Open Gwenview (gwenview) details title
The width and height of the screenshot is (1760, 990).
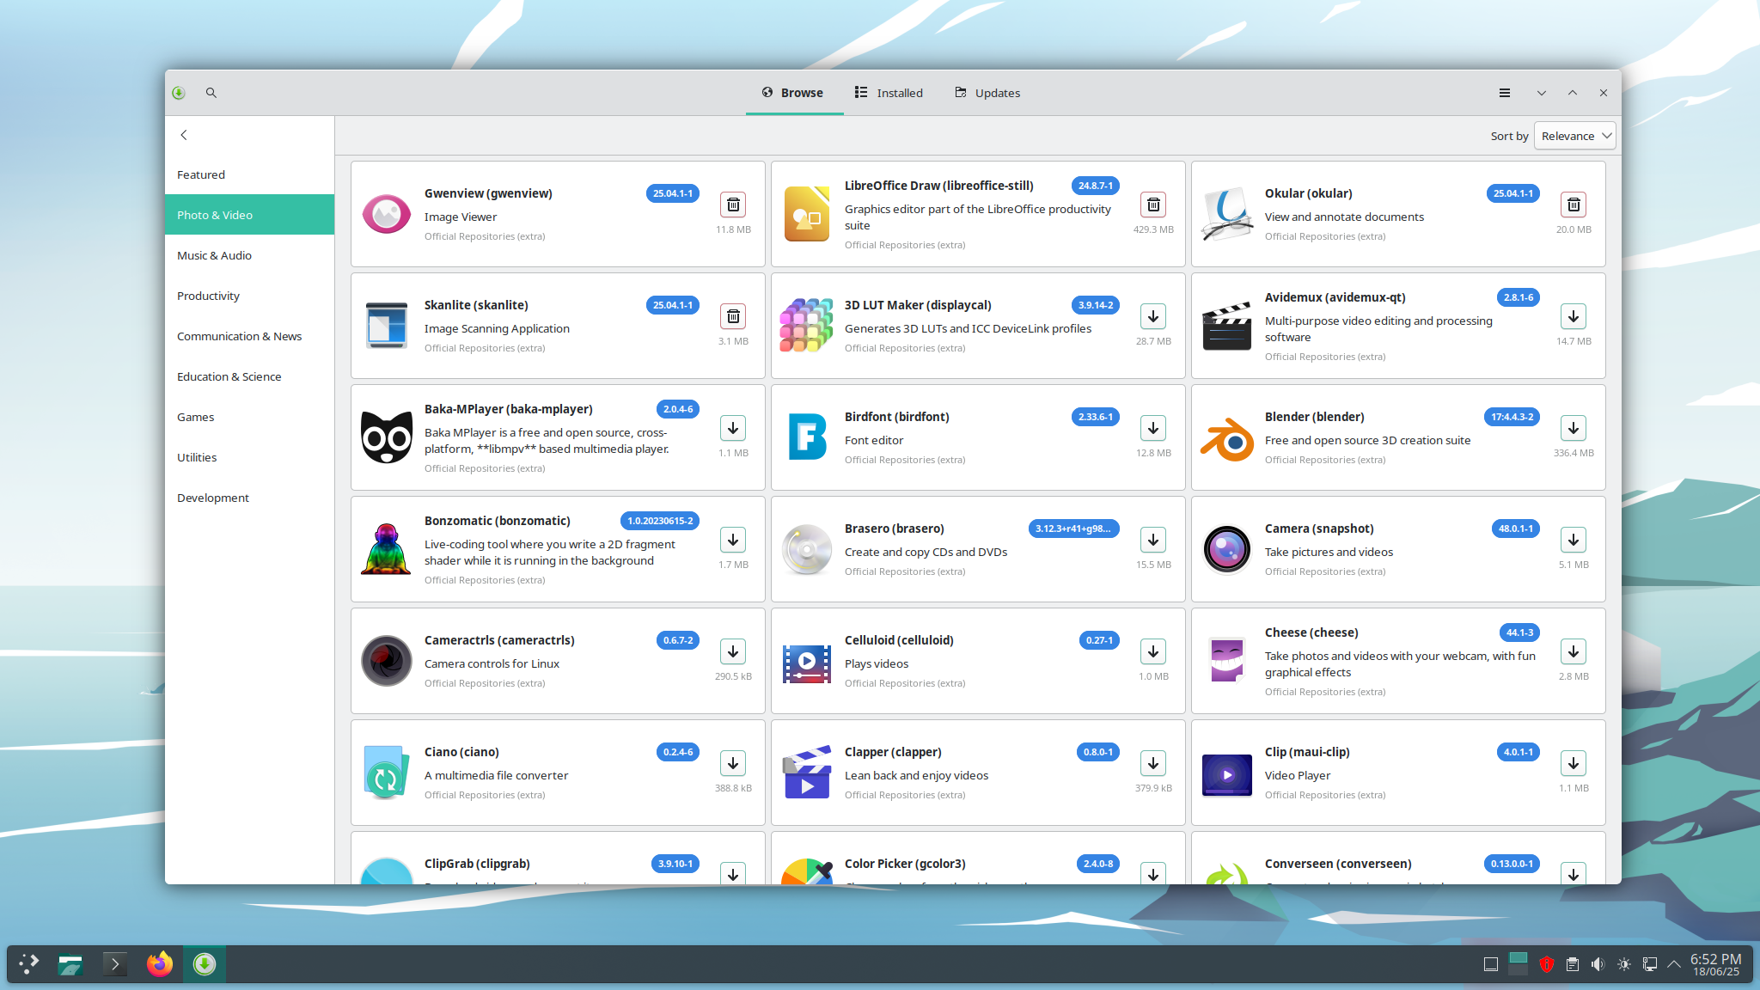coord(488,193)
